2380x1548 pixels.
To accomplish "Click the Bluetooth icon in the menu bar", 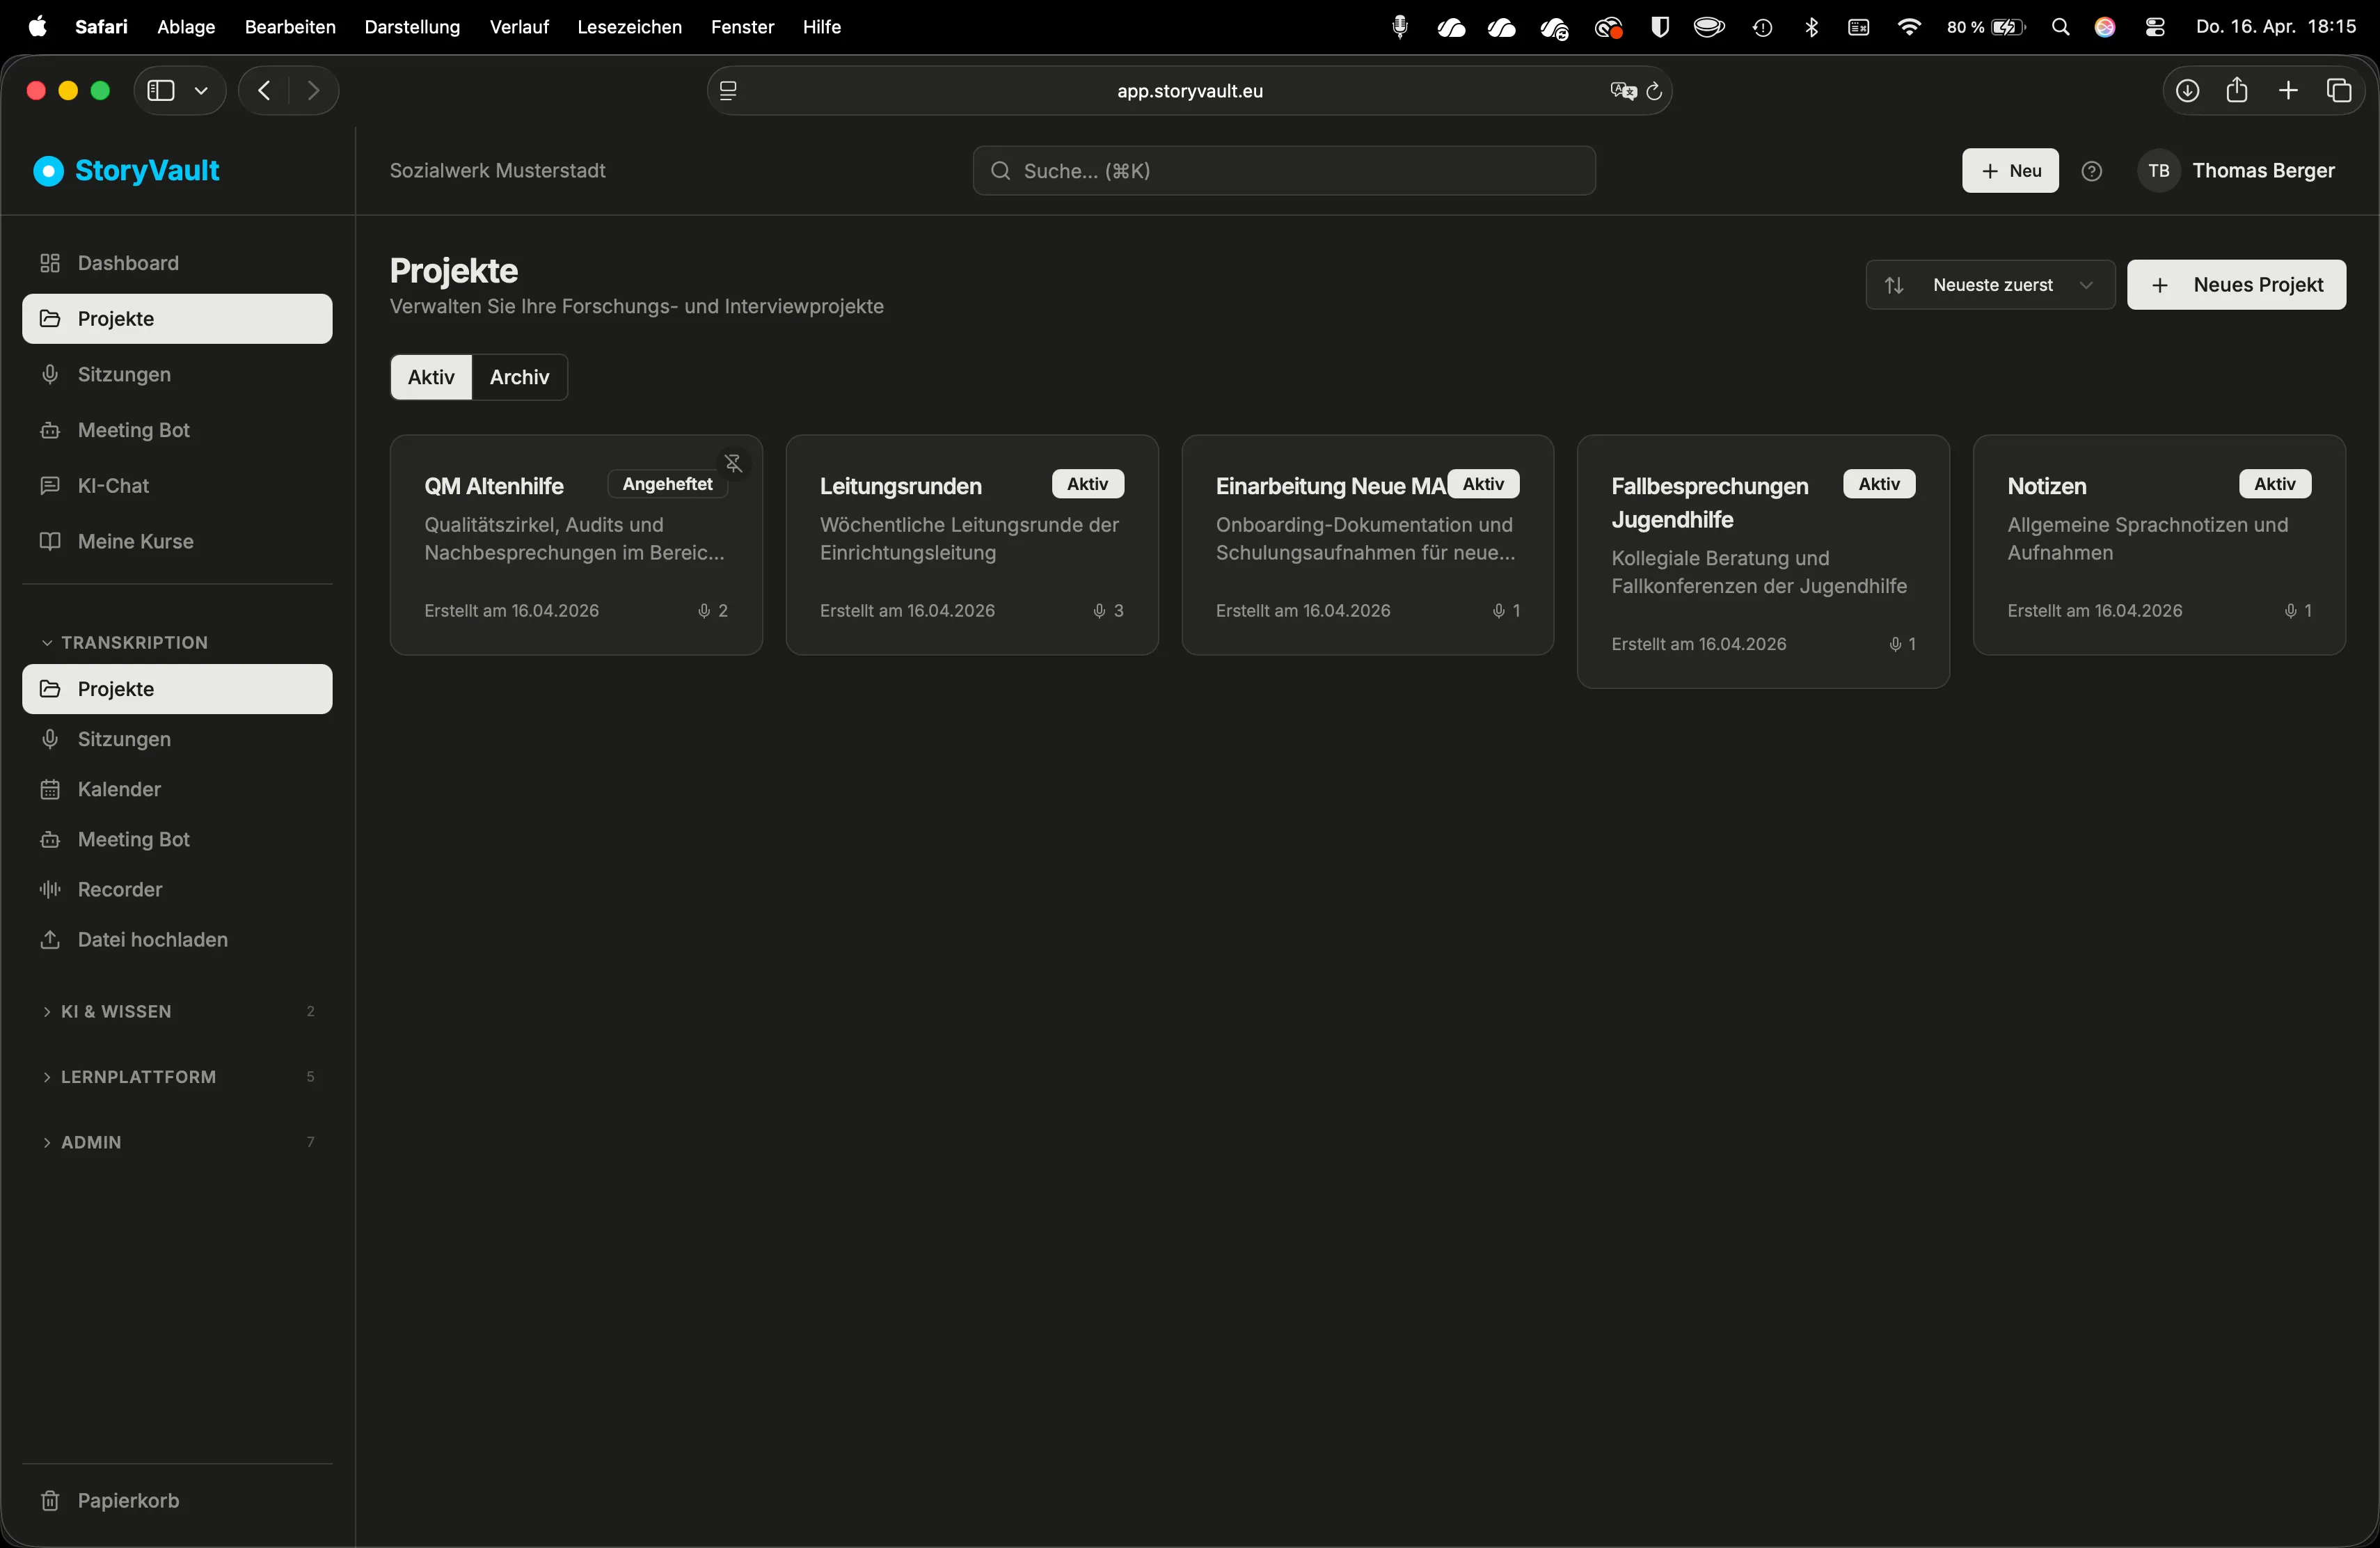I will pyautogui.click(x=1811, y=27).
